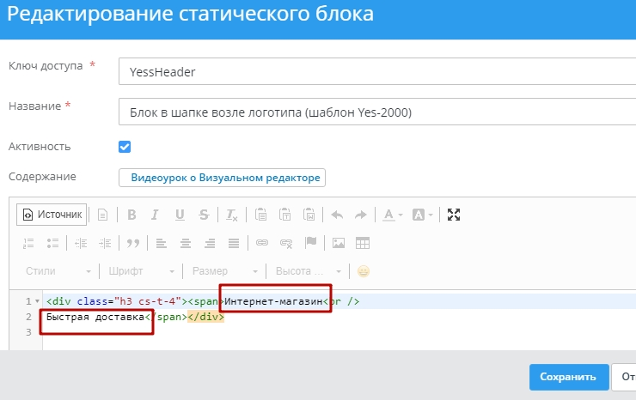Open the Стили dropdown

[x=57, y=271]
